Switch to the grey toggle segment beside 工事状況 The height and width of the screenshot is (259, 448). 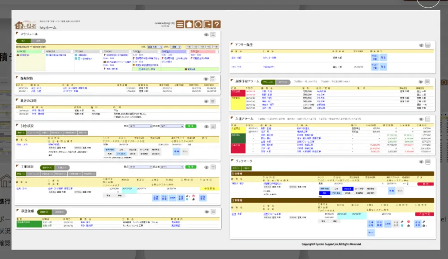(62, 168)
